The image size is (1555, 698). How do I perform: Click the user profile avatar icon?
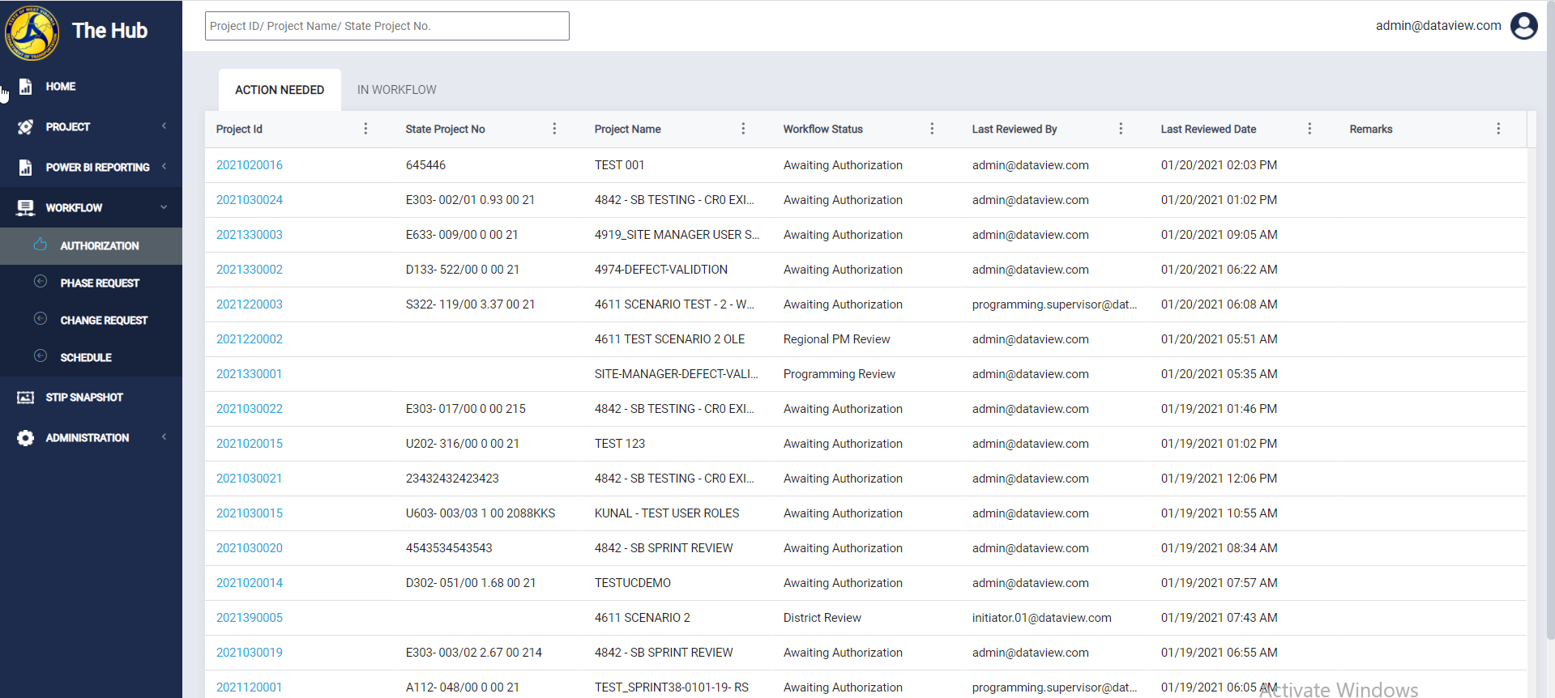click(1523, 26)
